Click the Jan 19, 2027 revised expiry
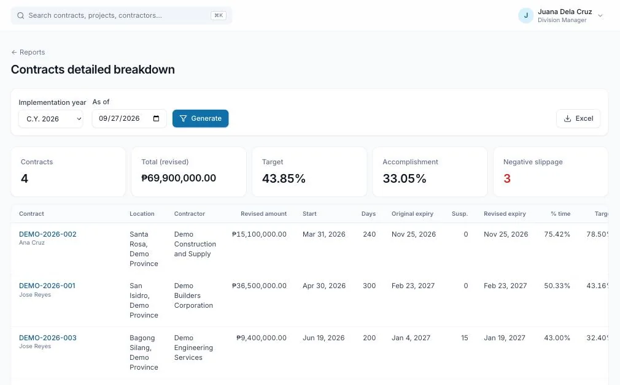 pos(505,338)
